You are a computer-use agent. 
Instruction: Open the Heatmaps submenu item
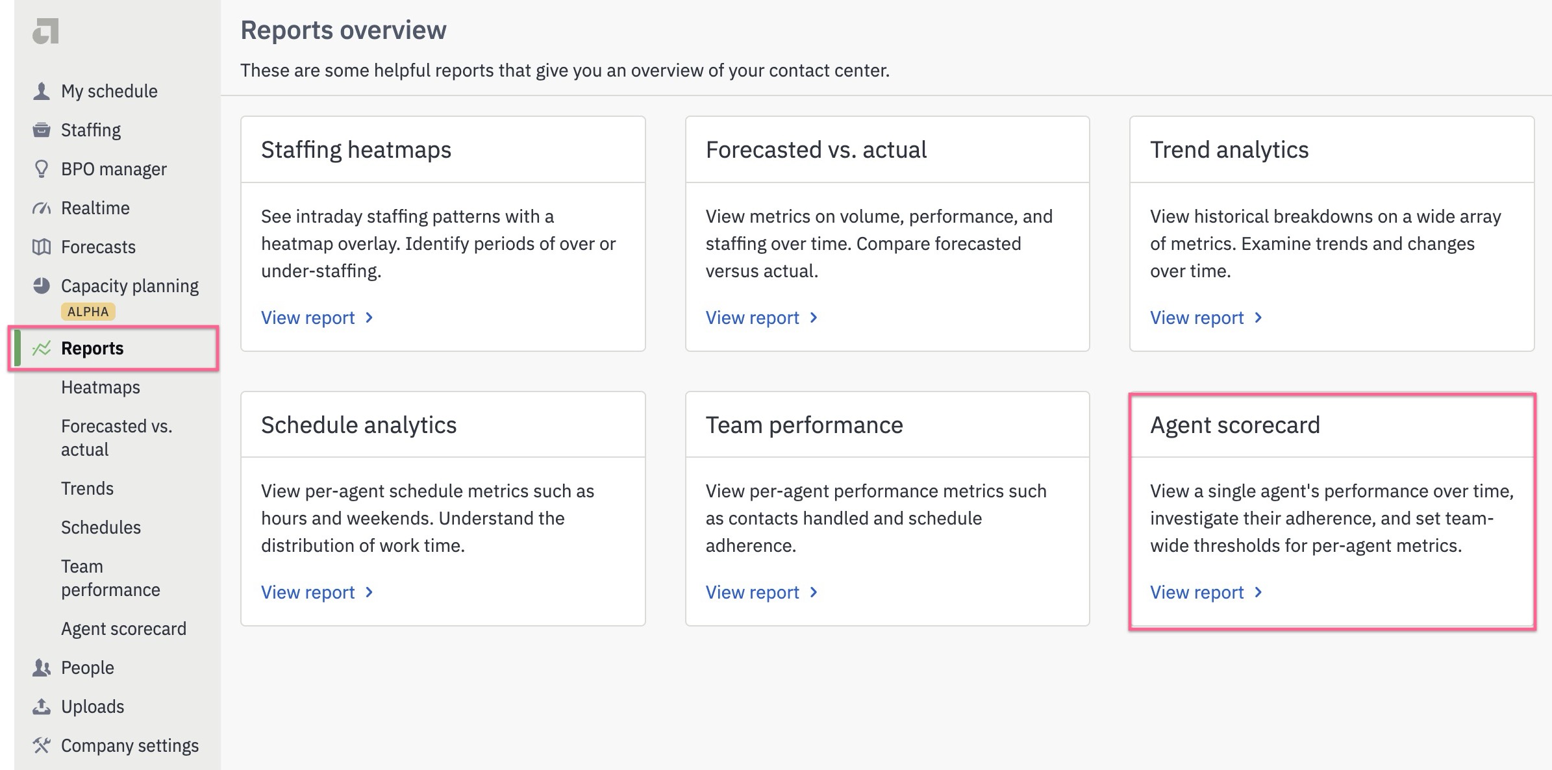tap(101, 388)
